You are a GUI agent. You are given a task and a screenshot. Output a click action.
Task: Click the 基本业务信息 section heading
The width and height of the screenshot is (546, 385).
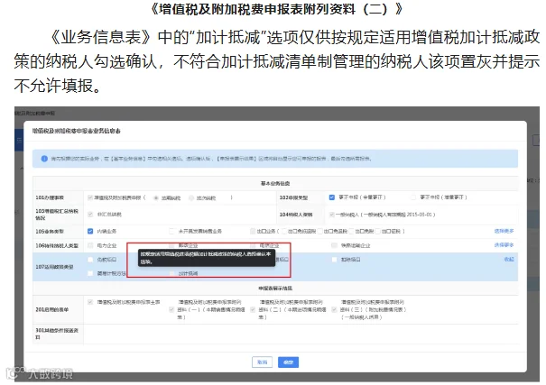[x=275, y=183]
